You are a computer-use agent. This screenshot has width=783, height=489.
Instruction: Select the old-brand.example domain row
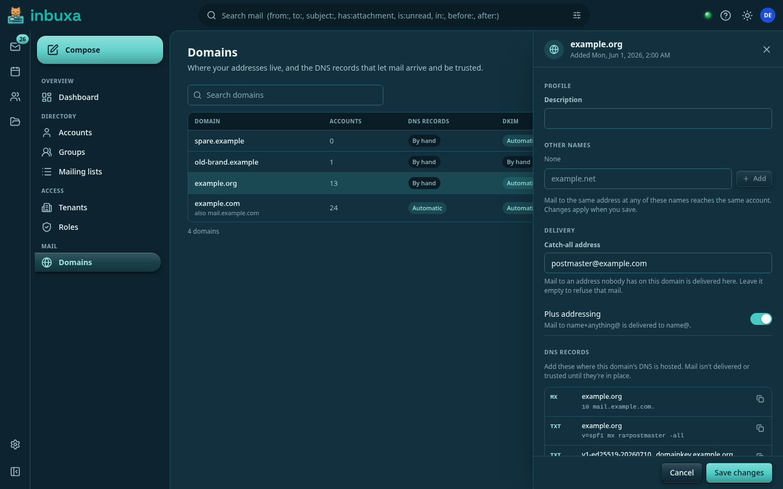(361, 162)
